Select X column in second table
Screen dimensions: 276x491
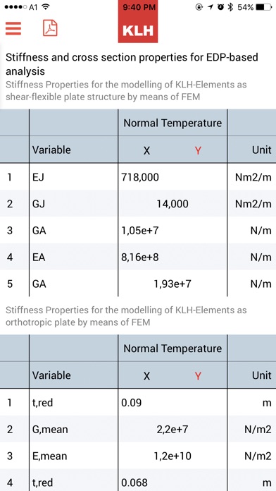point(146,376)
